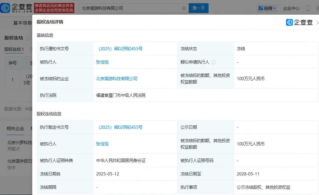319x195 pixels.
Task: Switch to the 基本信息 tab
Action: pos(22,23)
